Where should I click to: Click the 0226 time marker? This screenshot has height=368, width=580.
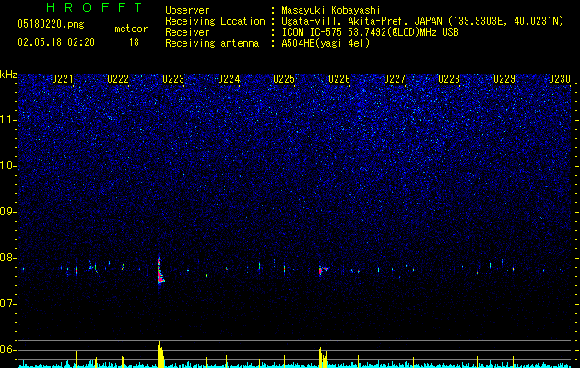[x=339, y=79]
